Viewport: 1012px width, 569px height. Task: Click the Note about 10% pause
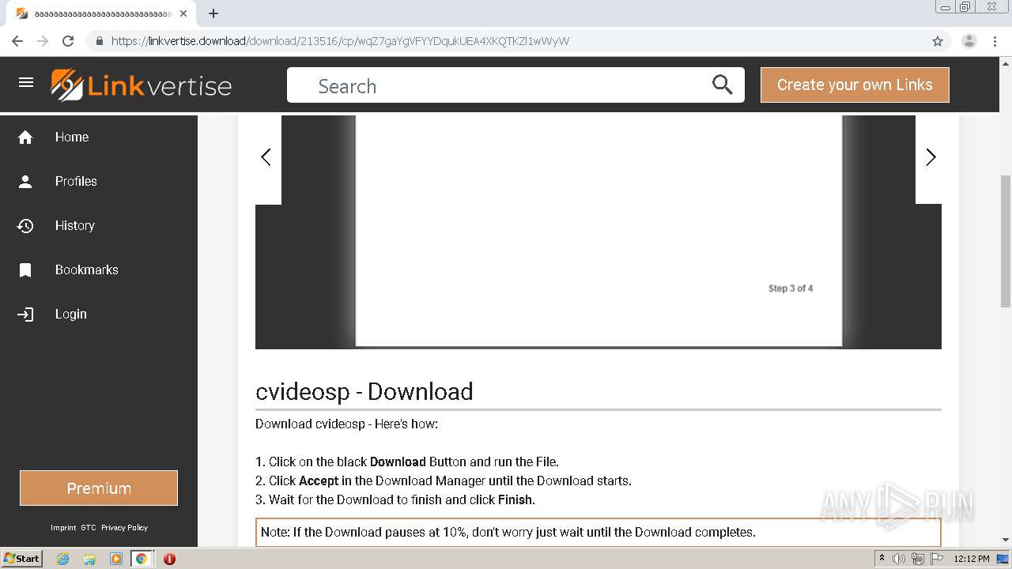(599, 533)
